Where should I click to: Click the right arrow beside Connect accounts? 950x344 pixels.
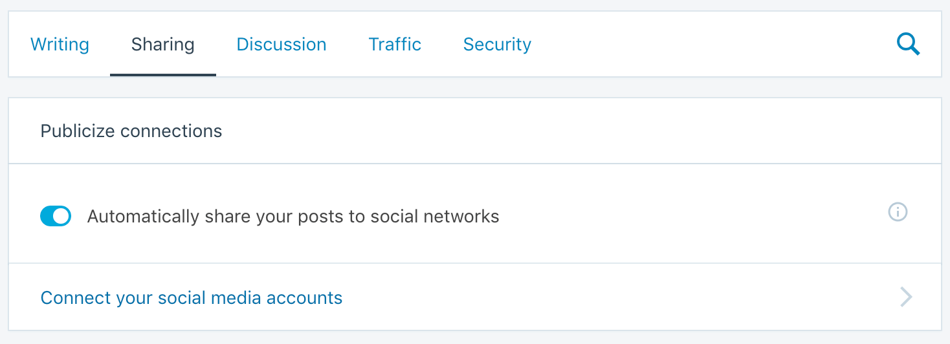[906, 297]
